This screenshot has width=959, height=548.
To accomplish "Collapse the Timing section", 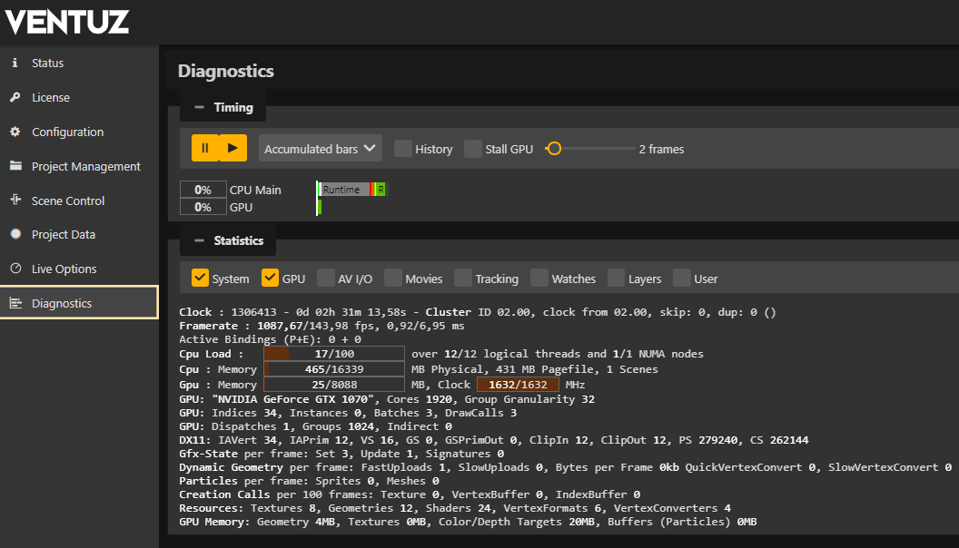I will tap(200, 106).
